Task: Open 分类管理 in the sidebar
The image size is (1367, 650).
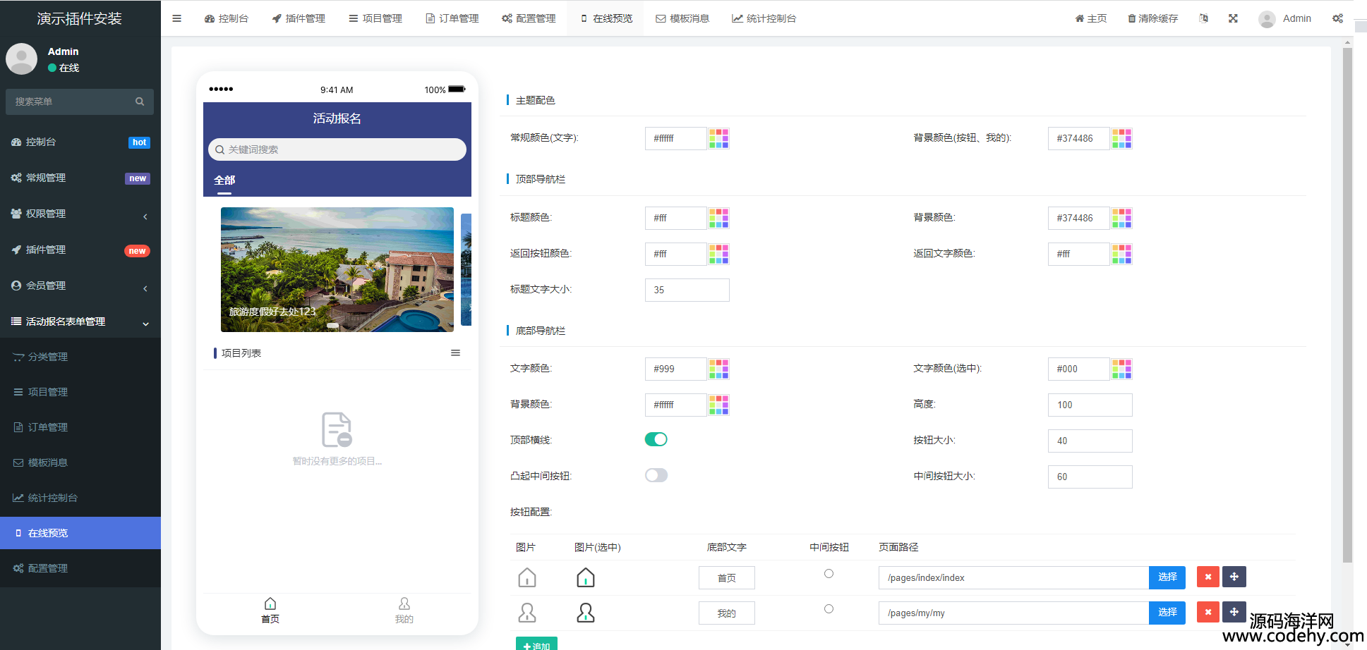Action: [48, 357]
